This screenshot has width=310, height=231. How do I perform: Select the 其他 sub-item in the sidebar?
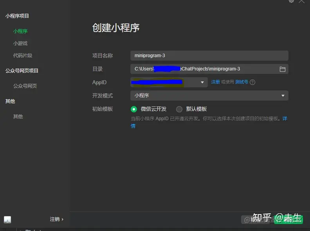tap(18, 117)
